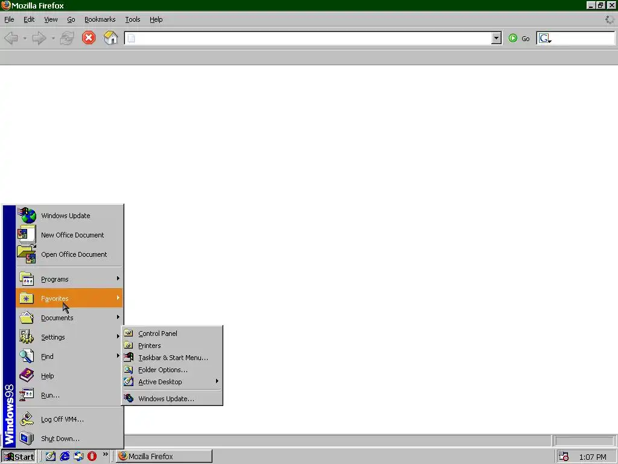Image resolution: width=618 pixels, height=464 pixels.
Task: Click the New Office Document icon
Action: [27, 234]
